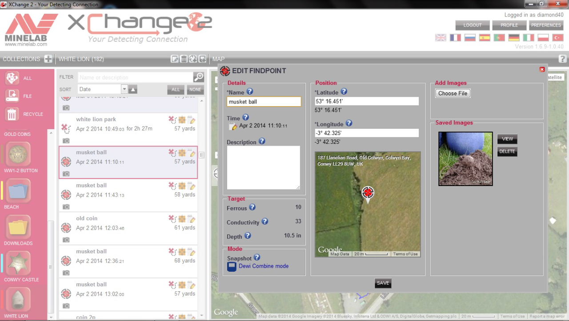The width and height of the screenshot is (569, 321).
Task: Select the white lion park list item
Action: coord(128,129)
